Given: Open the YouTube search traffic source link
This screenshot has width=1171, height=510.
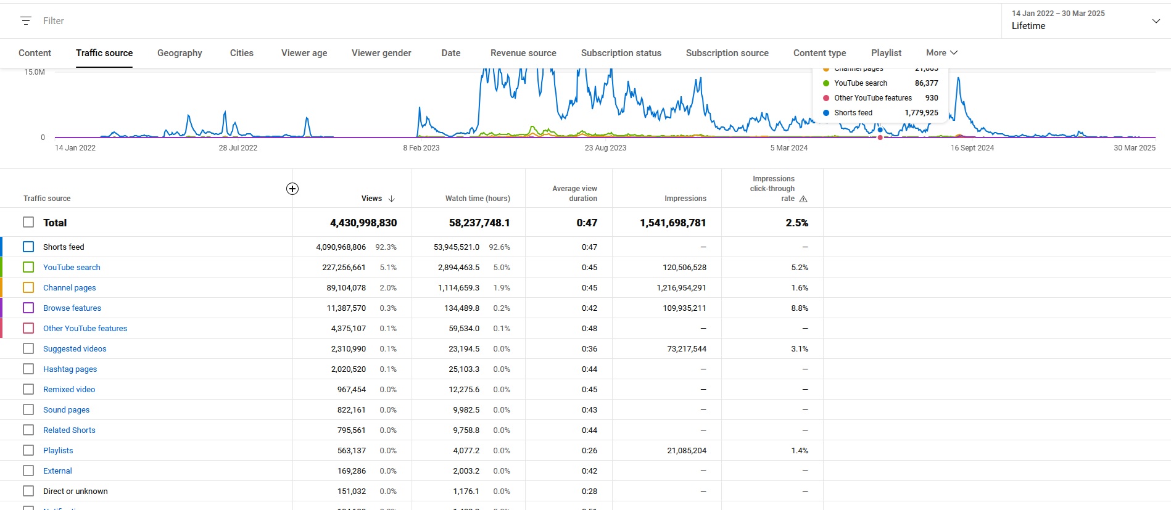Looking at the screenshot, I should [x=72, y=267].
